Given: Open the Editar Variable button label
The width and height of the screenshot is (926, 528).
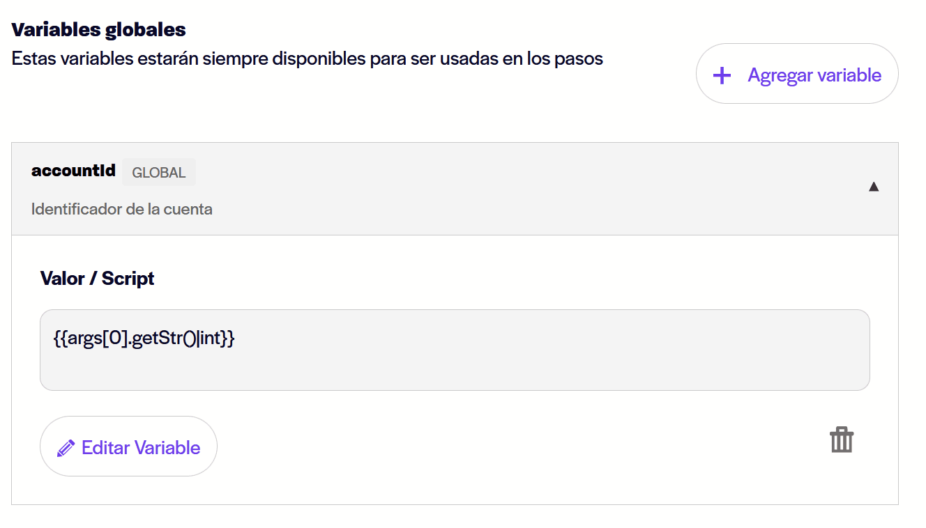Looking at the screenshot, I should 141,448.
